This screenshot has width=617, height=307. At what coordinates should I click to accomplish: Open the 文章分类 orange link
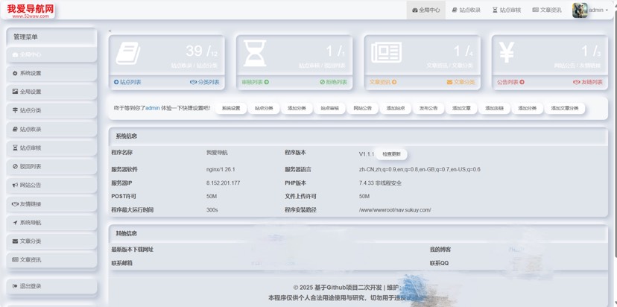click(461, 82)
